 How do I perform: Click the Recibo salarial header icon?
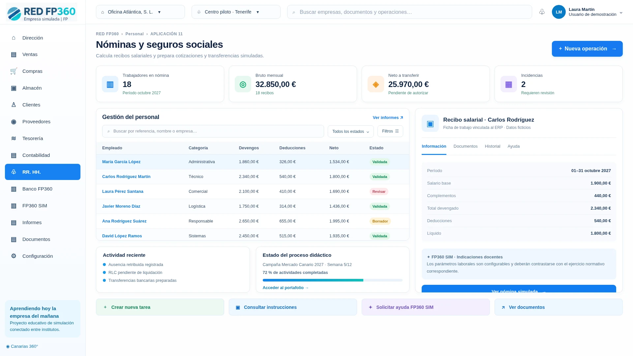pyautogui.click(x=430, y=123)
